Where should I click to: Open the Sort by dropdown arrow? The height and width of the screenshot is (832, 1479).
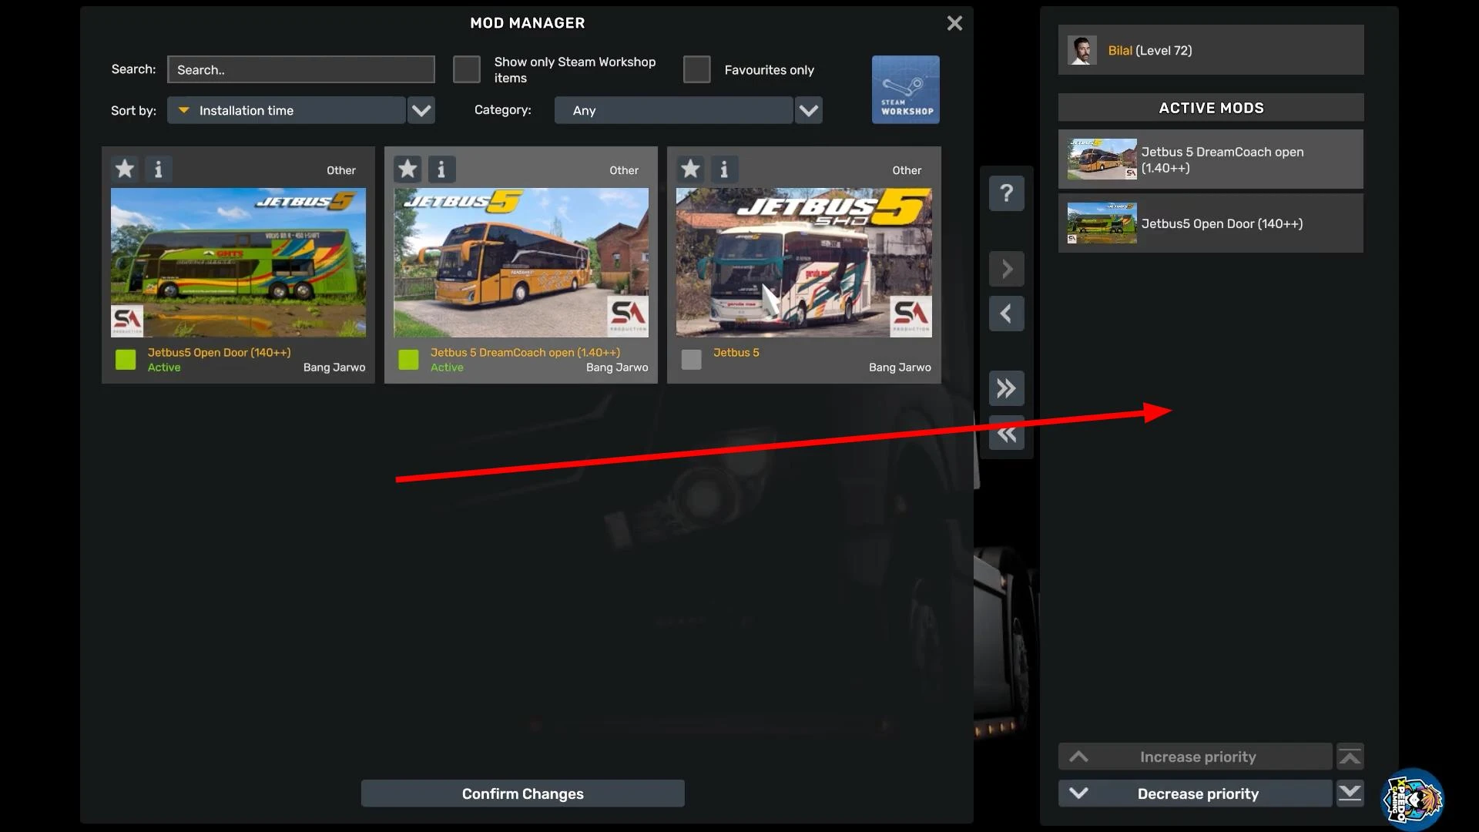point(421,110)
